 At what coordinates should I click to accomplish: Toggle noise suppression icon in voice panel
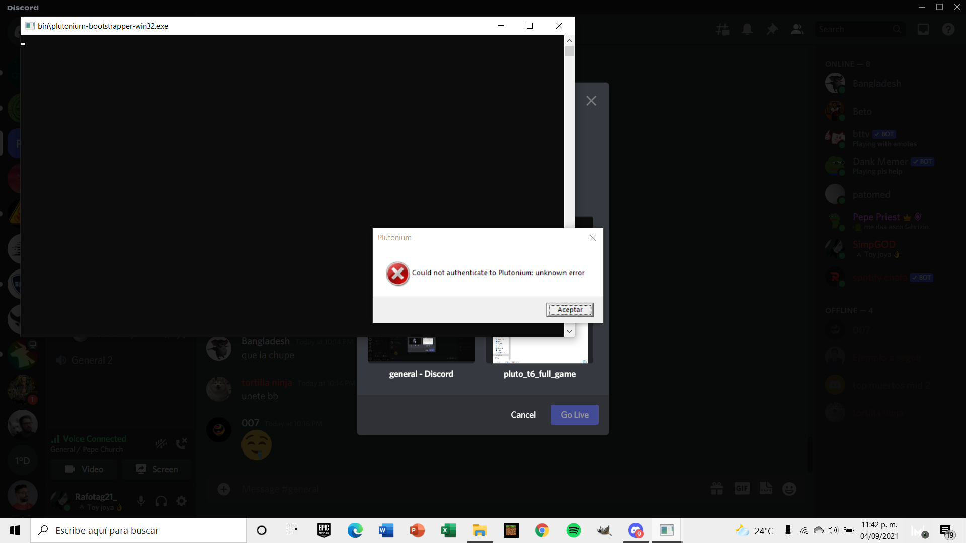(x=161, y=443)
